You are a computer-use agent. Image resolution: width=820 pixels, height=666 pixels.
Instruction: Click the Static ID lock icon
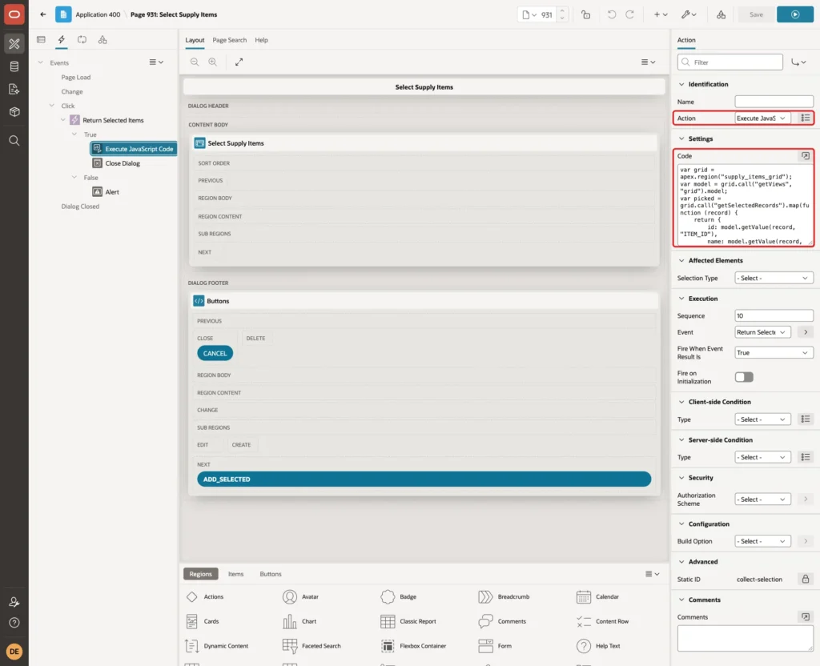pos(806,579)
